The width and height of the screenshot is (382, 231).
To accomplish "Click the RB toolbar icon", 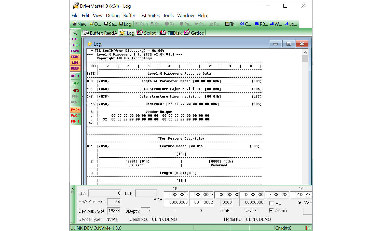I will [x=261, y=24].
